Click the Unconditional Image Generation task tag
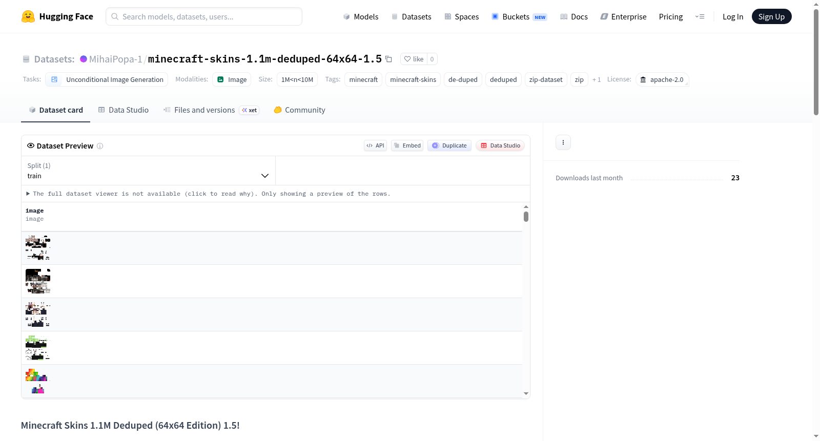The image size is (820, 441). pos(107,79)
